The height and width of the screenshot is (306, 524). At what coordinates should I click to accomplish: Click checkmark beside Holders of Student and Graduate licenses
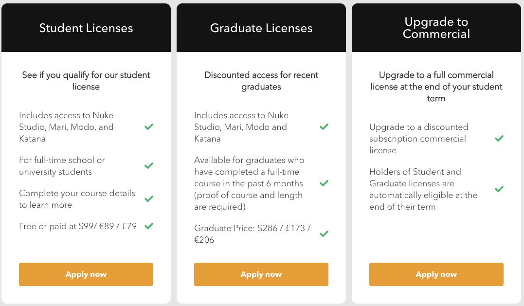point(499,189)
